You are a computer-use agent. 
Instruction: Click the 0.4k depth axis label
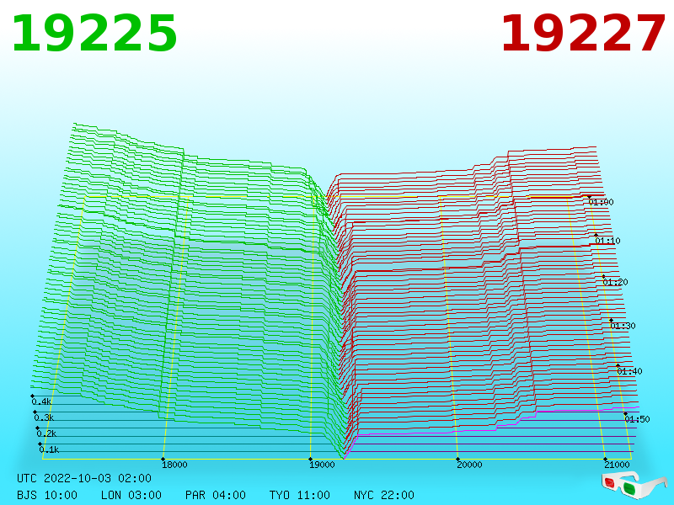[x=41, y=402]
